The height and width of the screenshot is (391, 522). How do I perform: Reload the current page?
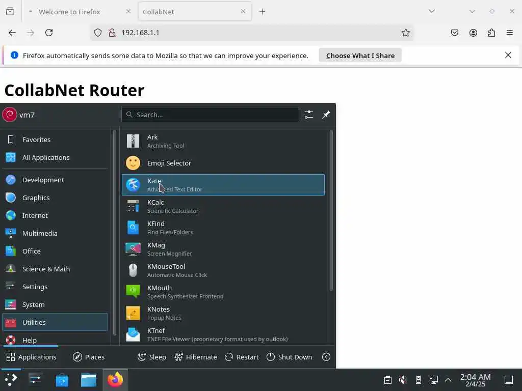click(49, 33)
